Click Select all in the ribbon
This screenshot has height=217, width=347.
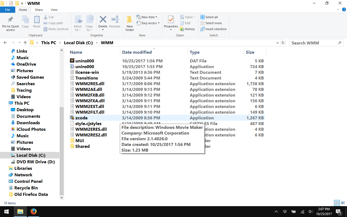[x=209, y=17]
